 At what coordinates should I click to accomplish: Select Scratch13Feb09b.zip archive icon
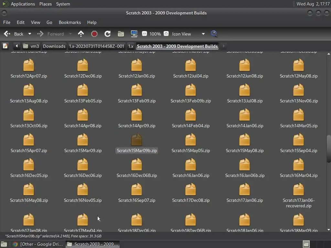click(x=191, y=90)
